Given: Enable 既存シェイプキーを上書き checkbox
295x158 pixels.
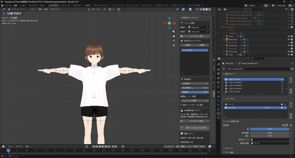Looking at the screenshot, I should [181, 105].
